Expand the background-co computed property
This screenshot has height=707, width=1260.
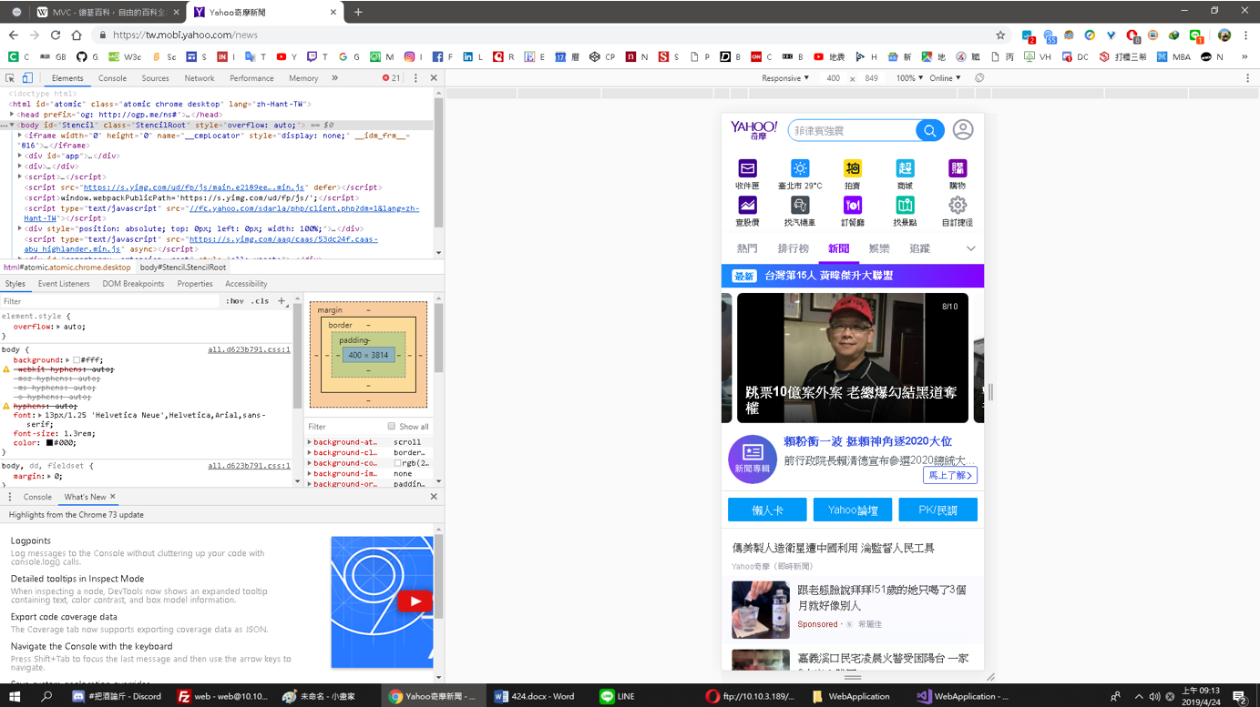310,463
